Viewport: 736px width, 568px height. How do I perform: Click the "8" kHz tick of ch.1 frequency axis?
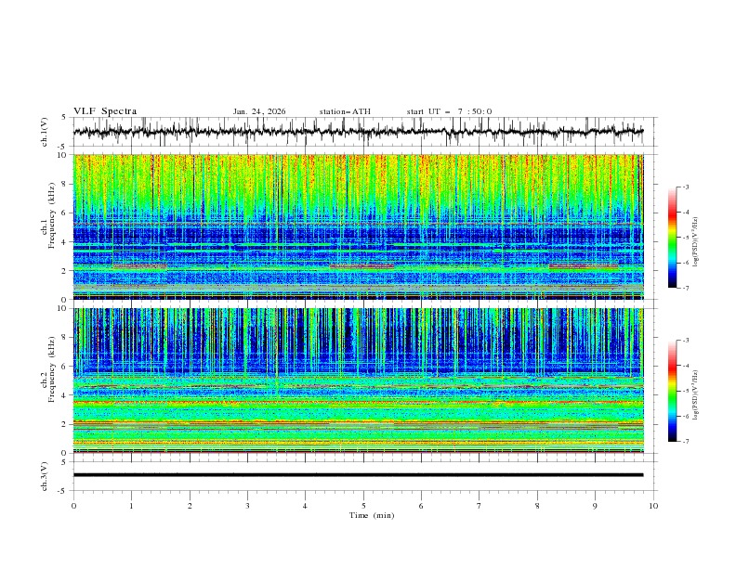coord(64,184)
